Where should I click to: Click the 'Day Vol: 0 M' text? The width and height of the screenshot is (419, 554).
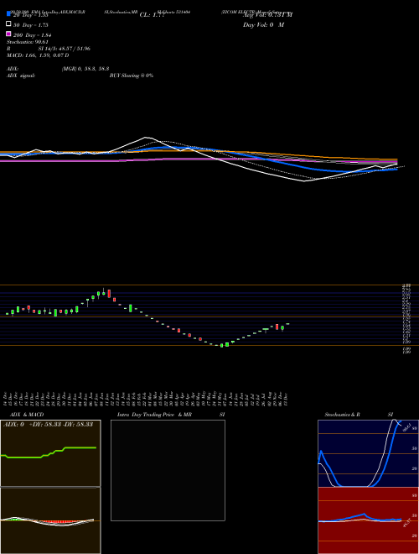(263, 25)
